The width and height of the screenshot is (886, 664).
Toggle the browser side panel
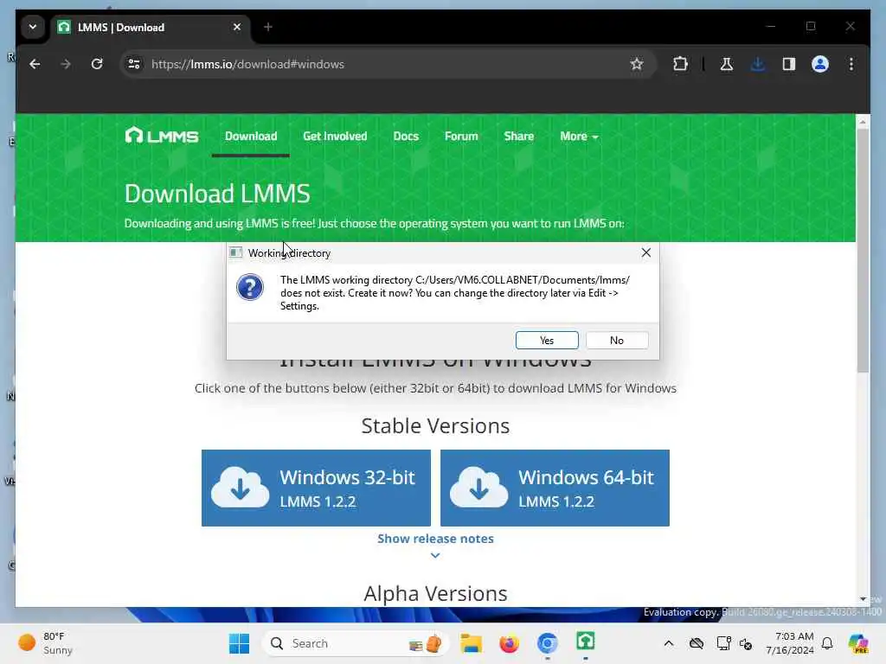789,64
